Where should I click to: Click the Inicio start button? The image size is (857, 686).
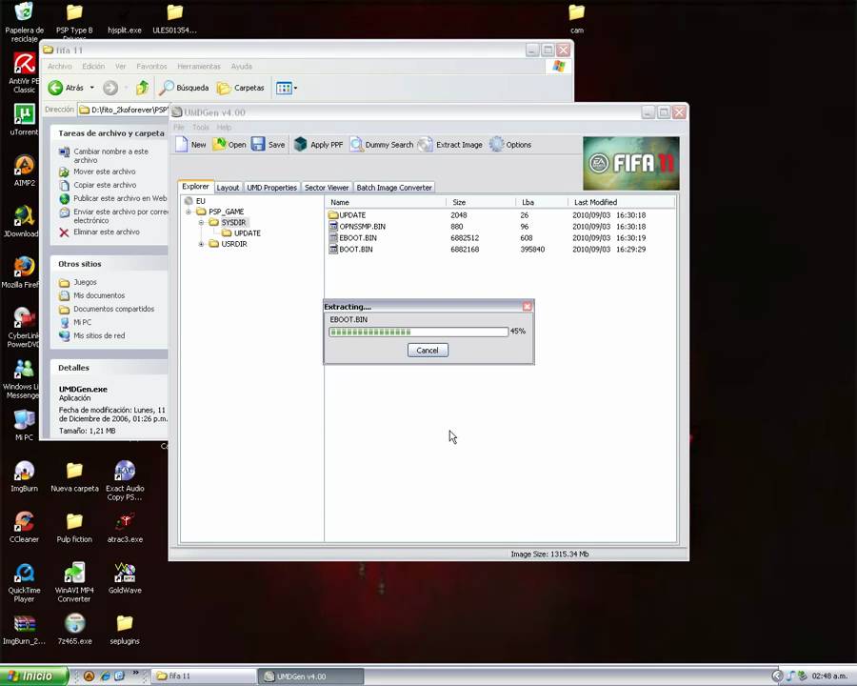pos(34,676)
